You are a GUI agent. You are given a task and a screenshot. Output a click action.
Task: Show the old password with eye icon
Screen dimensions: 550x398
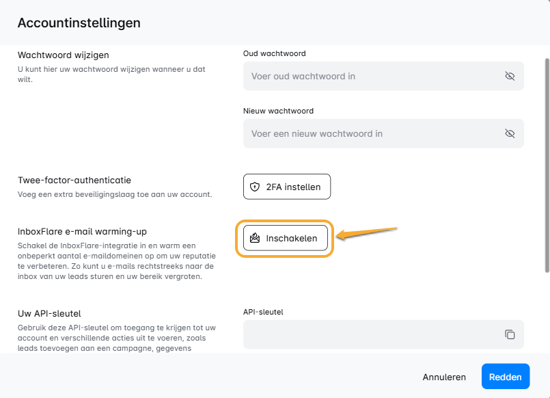(510, 76)
